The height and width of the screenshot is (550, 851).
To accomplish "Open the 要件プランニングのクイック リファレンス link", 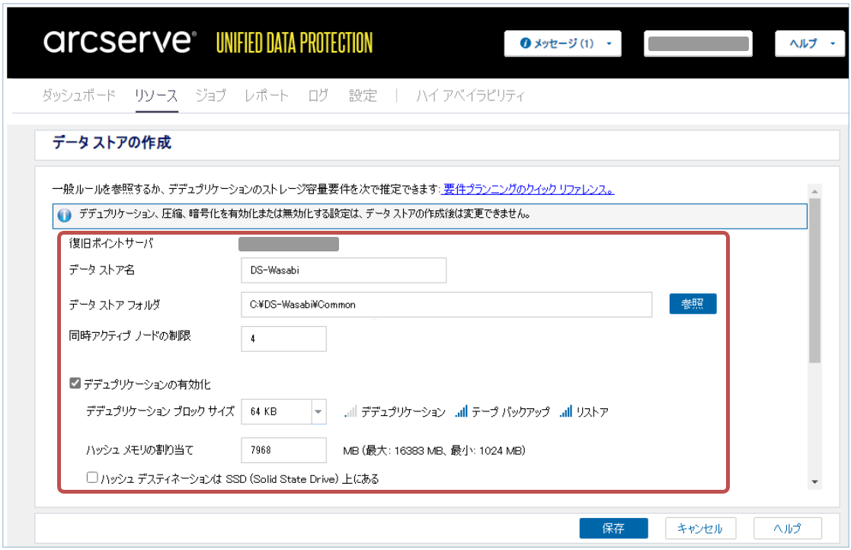I will click(529, 189).
